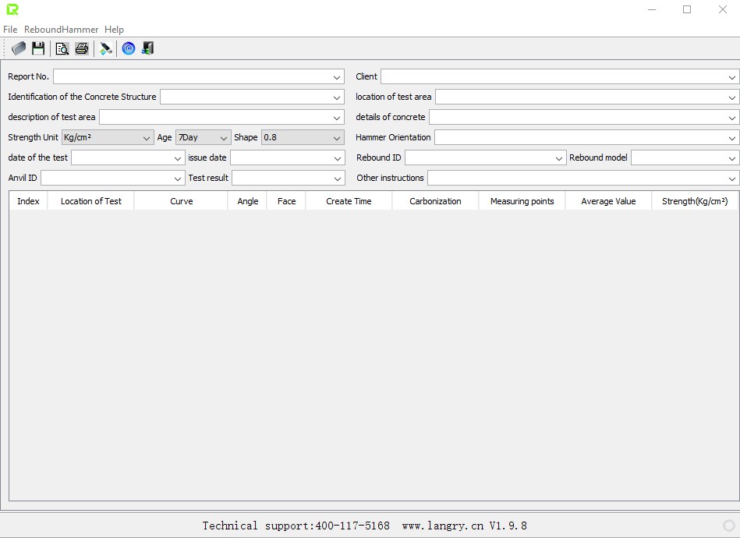Click the printer icon

click(x=82, y=48)
